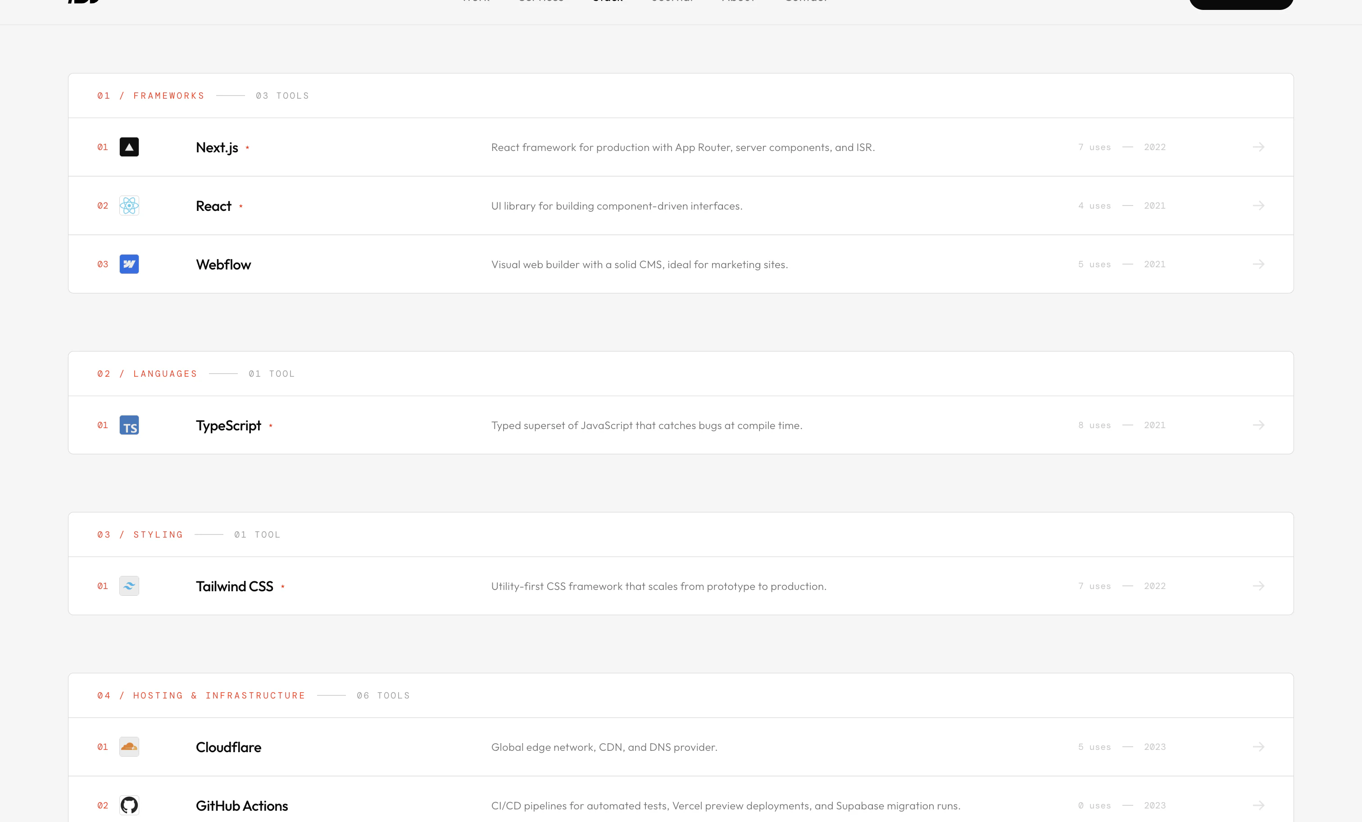The image size is (1362, 822).
Task: Click the GitHub octocat logo icon
Action: click(129, 805)
